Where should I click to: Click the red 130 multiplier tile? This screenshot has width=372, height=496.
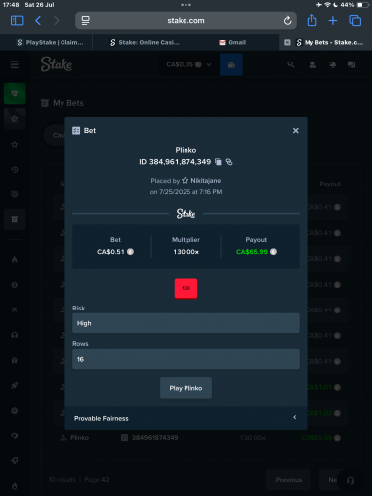(186, 288)
